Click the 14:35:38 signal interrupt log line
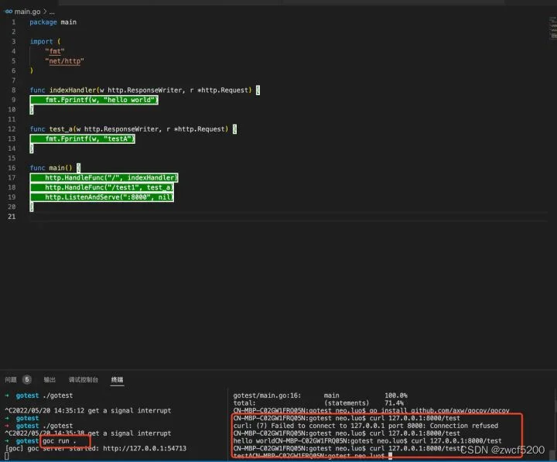The image size is (557, 462). tap(88, 433)
